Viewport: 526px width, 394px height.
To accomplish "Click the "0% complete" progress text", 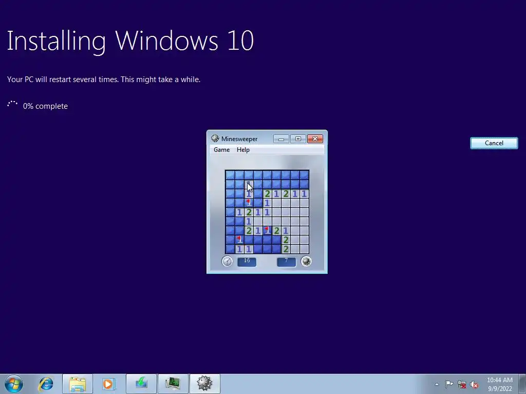I will pyautogui.click(x=45, y=106).
